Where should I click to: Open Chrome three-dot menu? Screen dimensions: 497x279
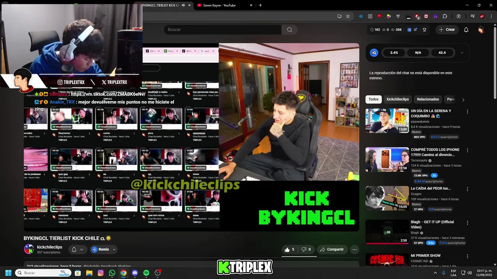point(491,16)
